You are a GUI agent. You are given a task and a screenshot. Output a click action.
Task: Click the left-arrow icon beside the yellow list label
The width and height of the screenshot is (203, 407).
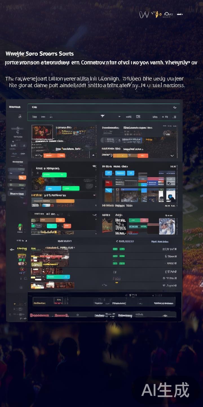pos(12,250)
